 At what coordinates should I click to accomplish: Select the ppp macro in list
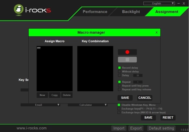click(x=39, y=48)
